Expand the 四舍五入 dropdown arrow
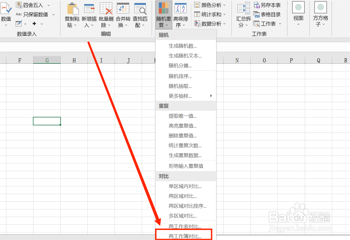The width and height of the screenshot is (350, 240). click(49, 5)
